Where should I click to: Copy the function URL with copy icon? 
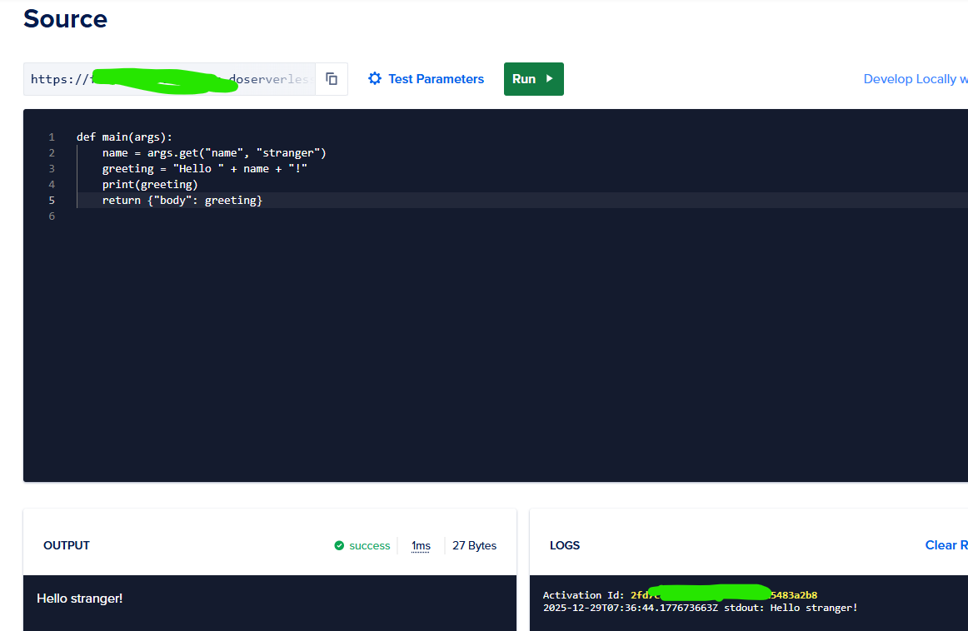(x=332, y=79)
